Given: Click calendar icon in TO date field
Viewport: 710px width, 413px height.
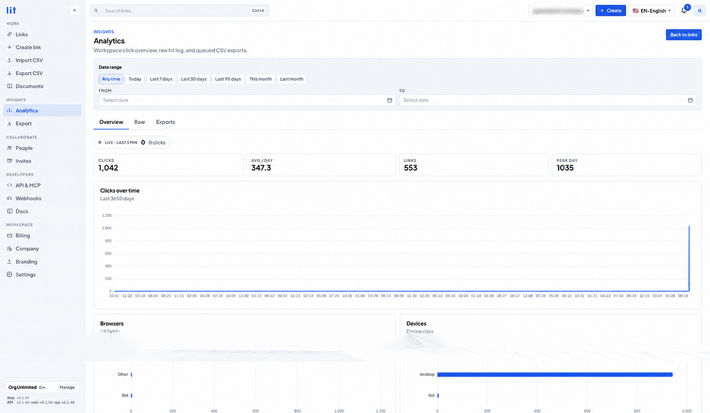Looking at the screenshot, I should 690,100.
